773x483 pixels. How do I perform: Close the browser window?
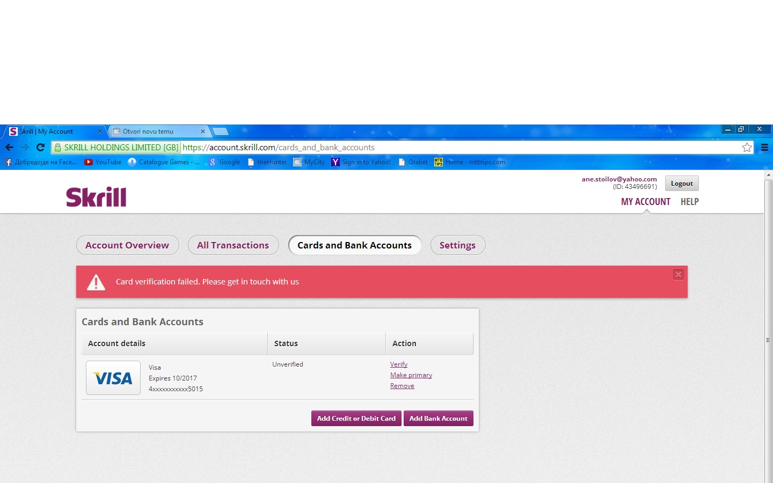pyautogui.click(x=759, y=129)
